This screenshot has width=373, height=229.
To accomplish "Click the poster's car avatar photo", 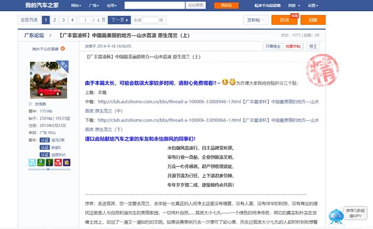I will (48, 80).
